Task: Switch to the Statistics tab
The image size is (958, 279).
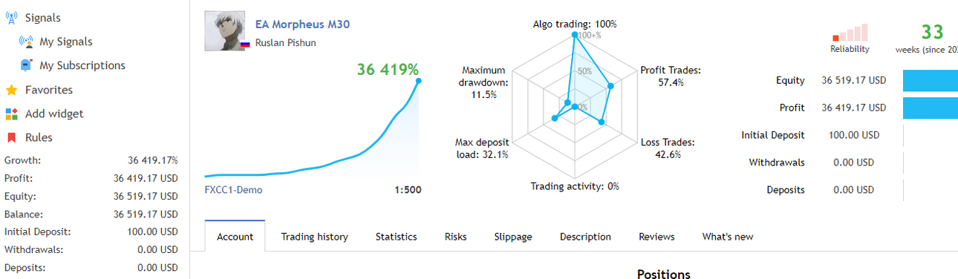Action: point(396,237)
